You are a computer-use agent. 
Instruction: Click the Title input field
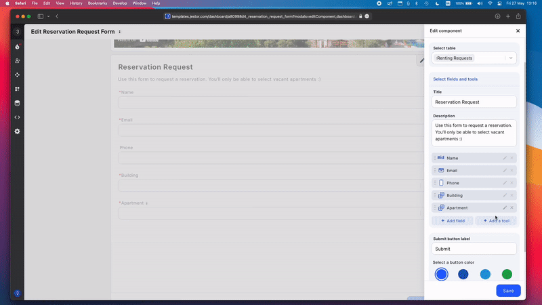coord(474,102)
